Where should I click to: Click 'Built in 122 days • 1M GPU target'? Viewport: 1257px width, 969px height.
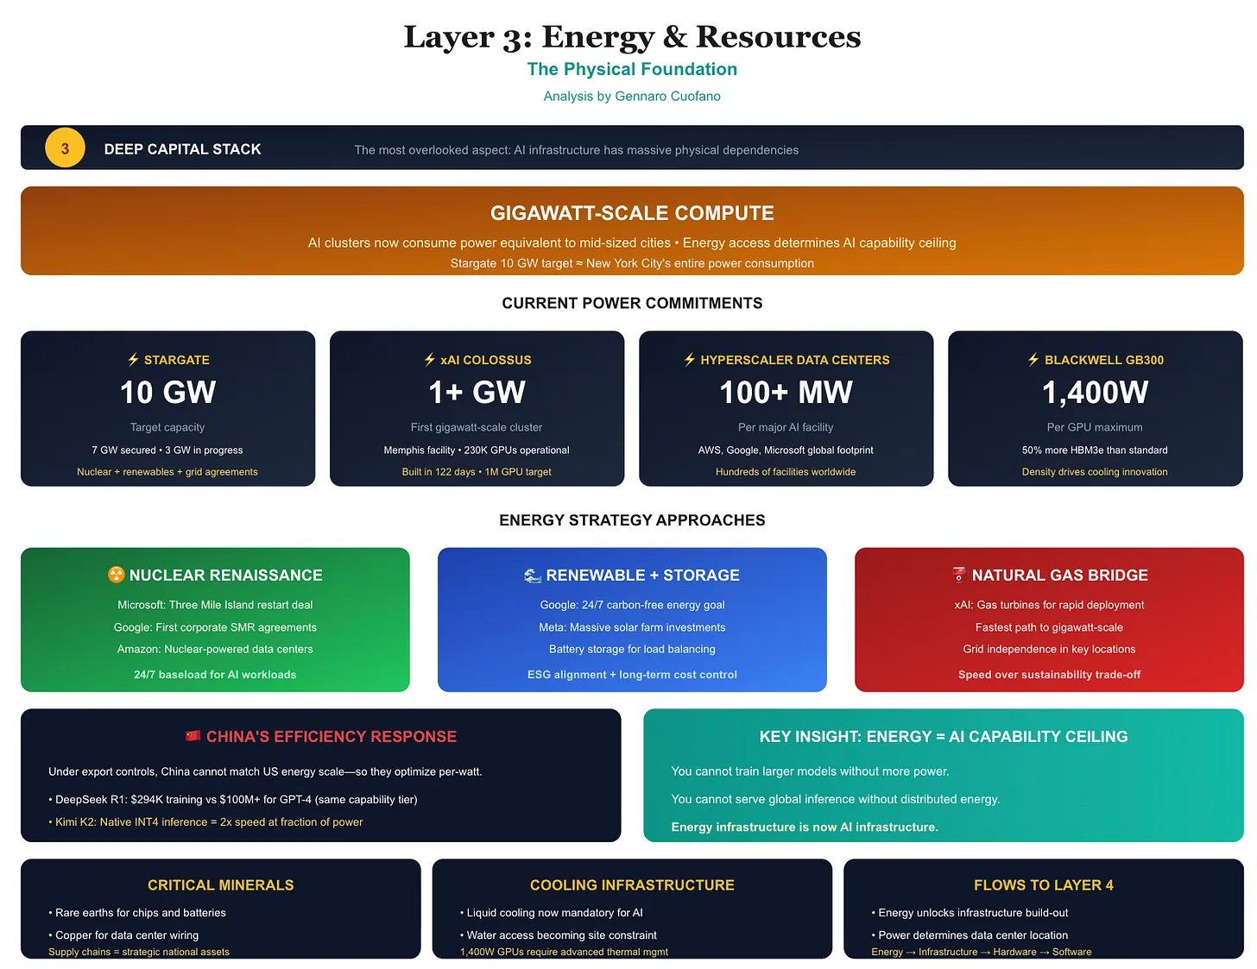(477, 472)
